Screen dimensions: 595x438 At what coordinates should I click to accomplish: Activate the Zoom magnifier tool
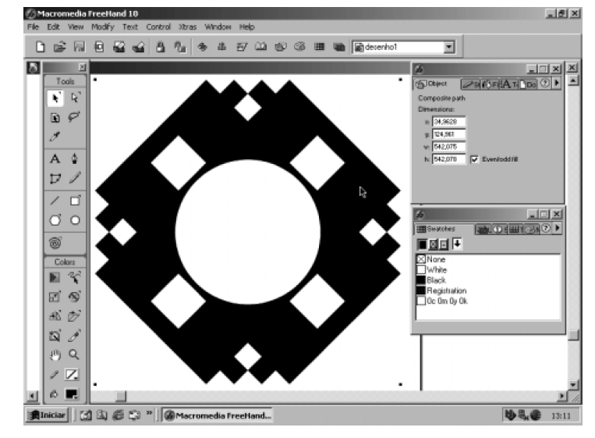pos(76,354)
